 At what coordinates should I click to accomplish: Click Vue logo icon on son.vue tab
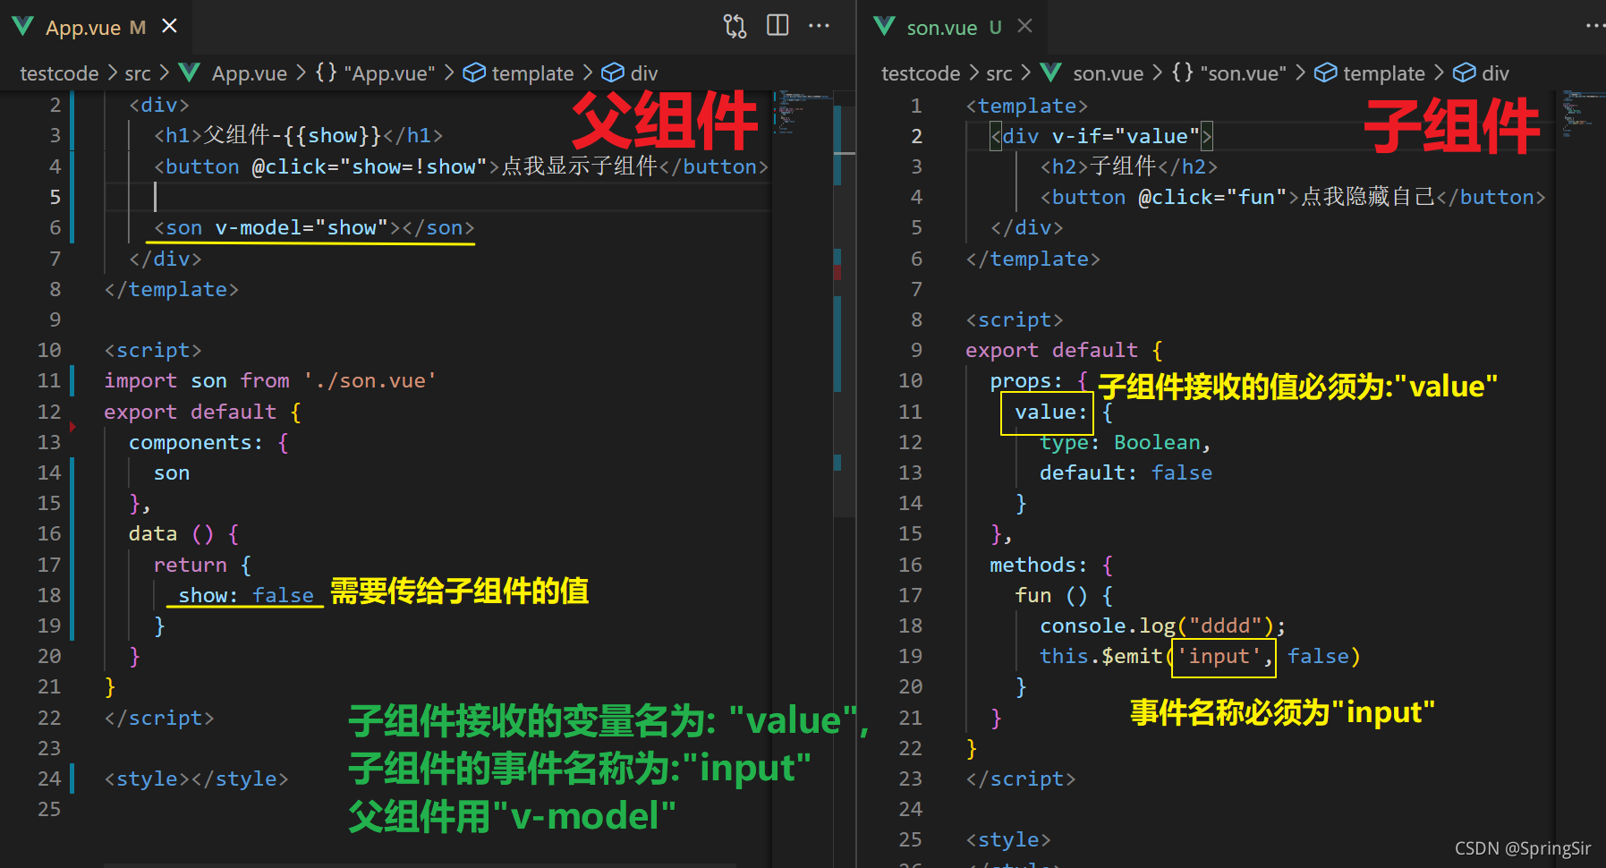coord(885,26)
